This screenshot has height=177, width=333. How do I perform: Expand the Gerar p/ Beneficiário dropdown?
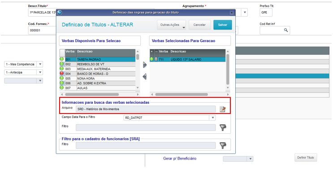tap(250, 159)
